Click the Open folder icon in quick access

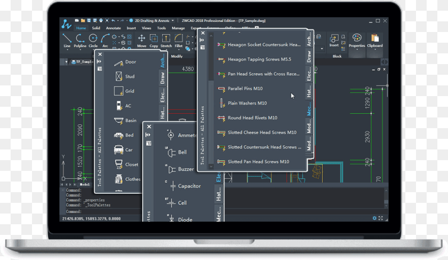(x=83, y=21)
